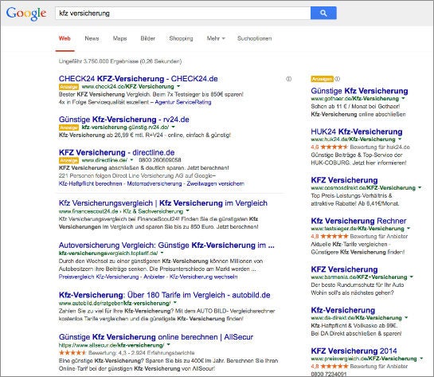Open AllSecur online berechnen result
The image size is (434, 377).
pos(156,337)
